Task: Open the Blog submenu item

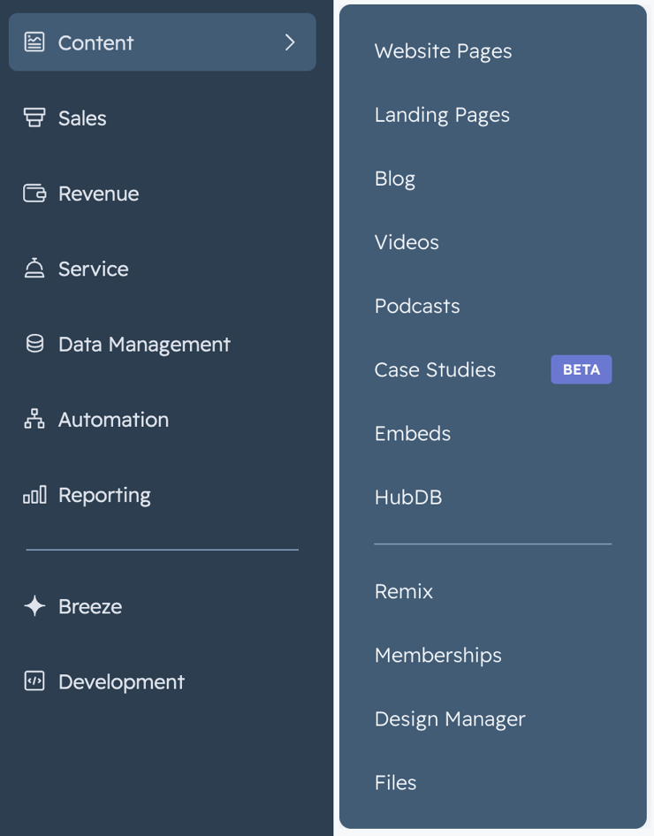Action: coord(394,179)
